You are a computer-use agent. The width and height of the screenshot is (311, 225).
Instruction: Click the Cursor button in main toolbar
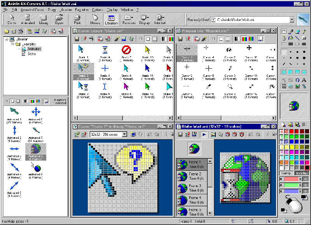pyautogui.click(x=12, y=20)
